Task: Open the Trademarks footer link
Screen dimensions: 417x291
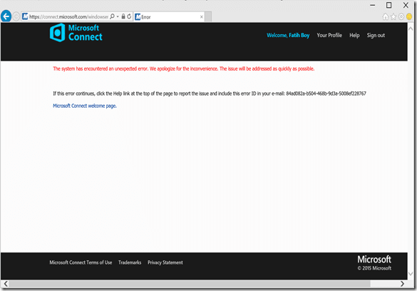Action: [130, 262]
